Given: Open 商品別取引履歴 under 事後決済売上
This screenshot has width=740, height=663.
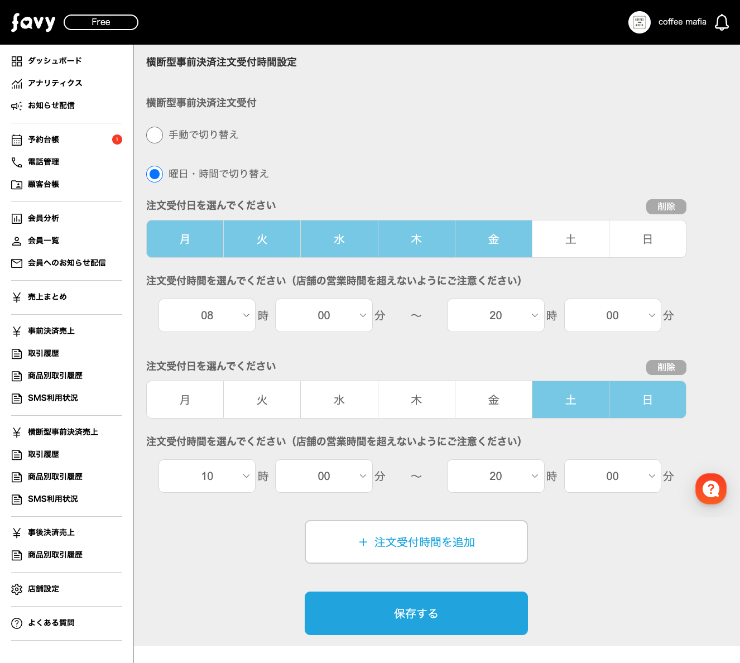Looking at the screenshot, I should (55, 555).
